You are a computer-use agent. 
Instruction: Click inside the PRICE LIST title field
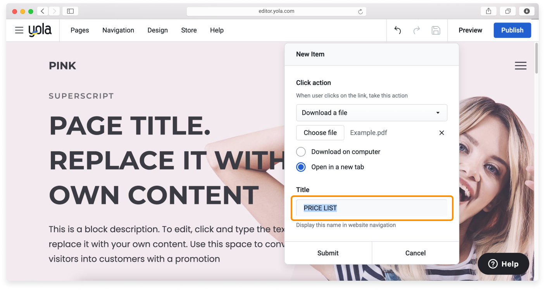tap(371, 208)
